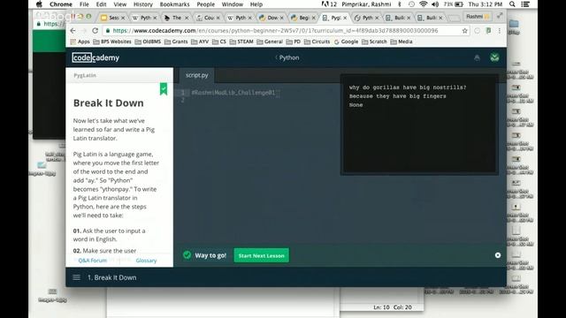The height and width of the screenshot is (318, 566).
Task: Switch to the Sess browser tab
Action: tap(112, 18)
